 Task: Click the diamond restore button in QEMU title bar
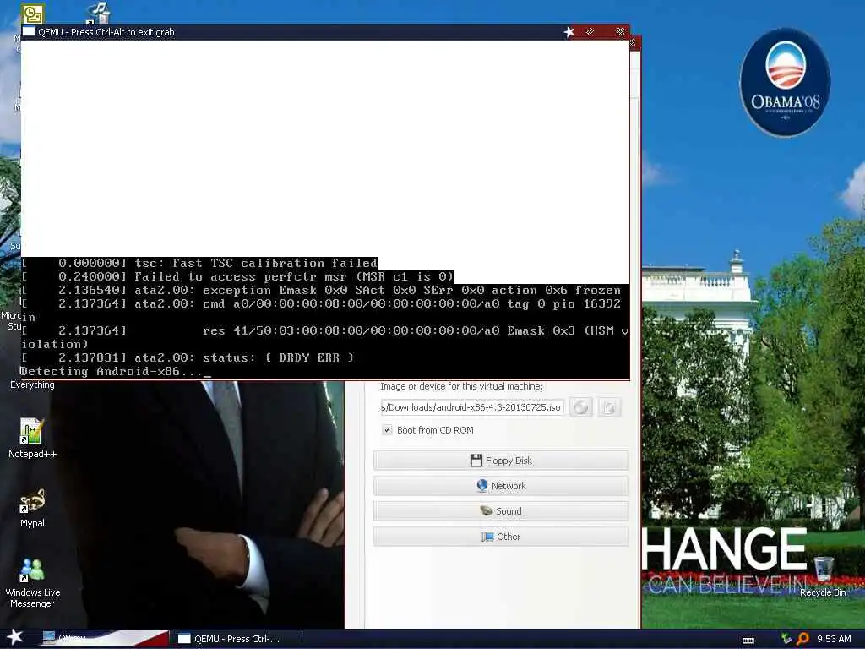click(590, 32)
